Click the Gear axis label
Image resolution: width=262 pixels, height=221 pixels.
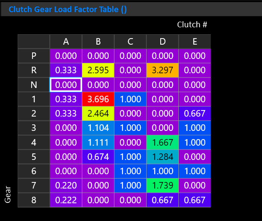click(x=8, y=195)
